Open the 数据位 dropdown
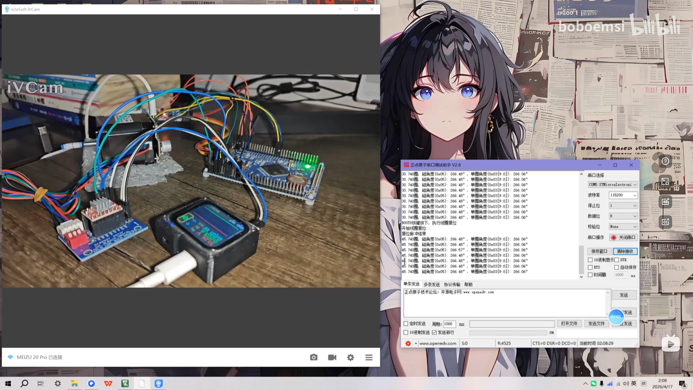 coord(623,216)
